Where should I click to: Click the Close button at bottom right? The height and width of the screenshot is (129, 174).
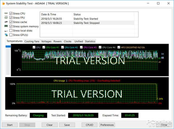point(164,125)
